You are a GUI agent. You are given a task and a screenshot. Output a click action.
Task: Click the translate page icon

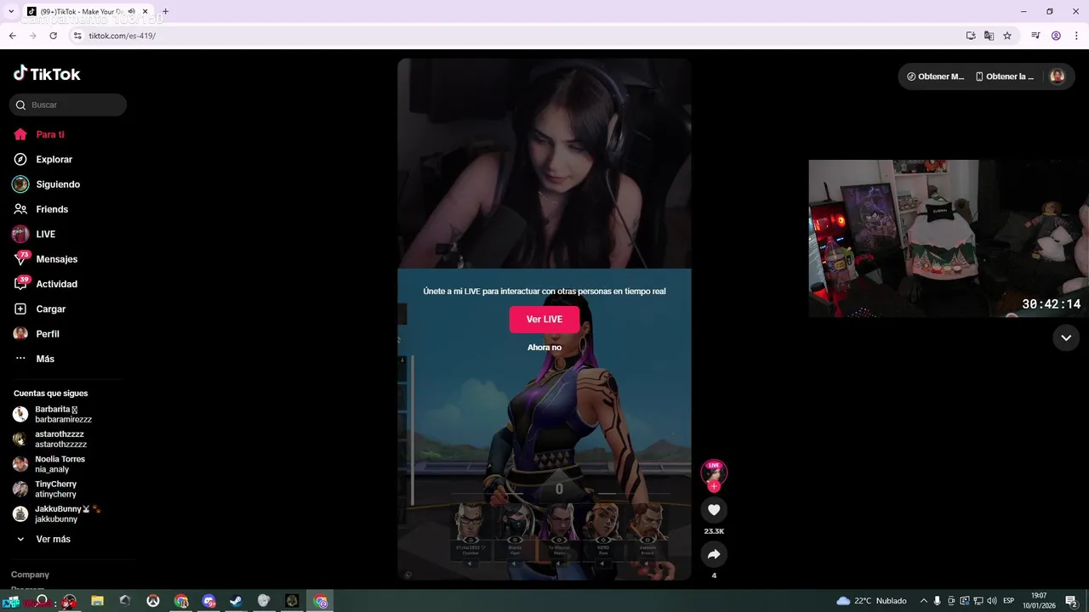coord(989,36)
